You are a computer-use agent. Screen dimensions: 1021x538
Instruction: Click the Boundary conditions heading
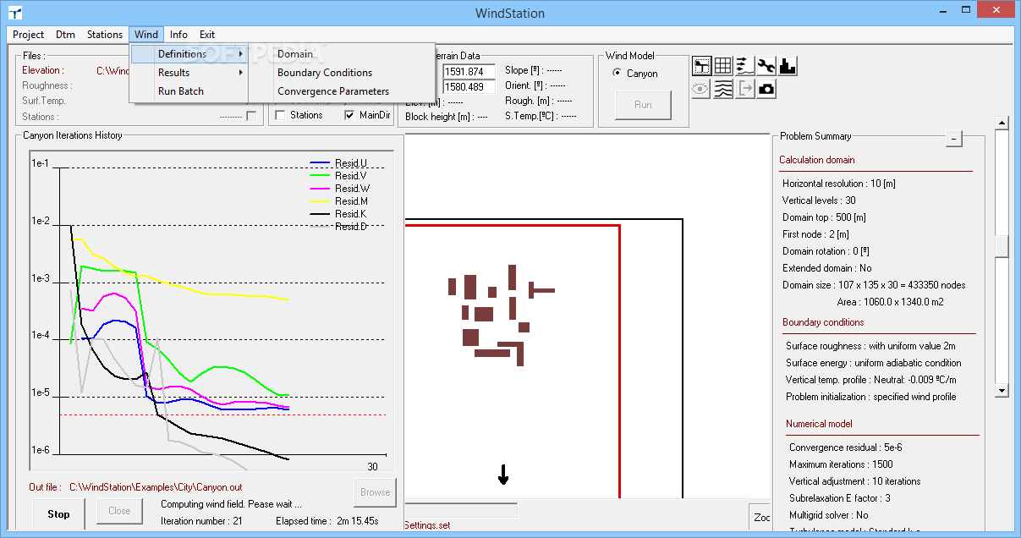click(823, 322)
